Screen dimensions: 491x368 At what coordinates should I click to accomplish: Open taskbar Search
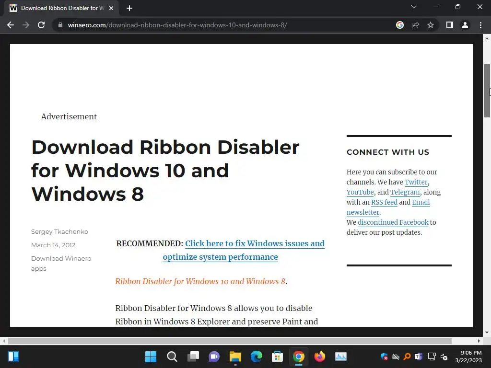pyautogui.click(x=172, y=356)
